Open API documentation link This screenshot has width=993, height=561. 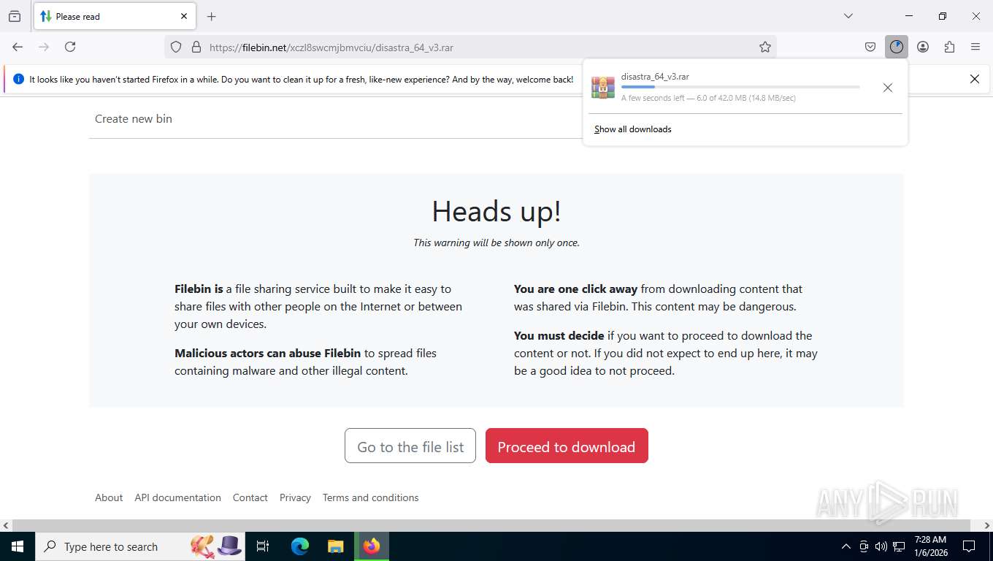(177, 497)
